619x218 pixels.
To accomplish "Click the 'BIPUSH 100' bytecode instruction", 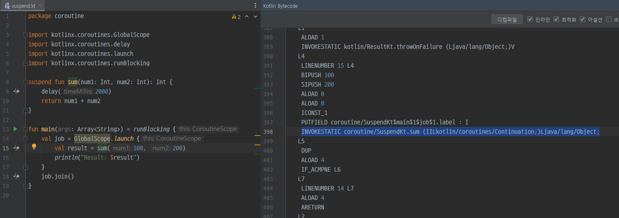I will [x=318, y=75].
